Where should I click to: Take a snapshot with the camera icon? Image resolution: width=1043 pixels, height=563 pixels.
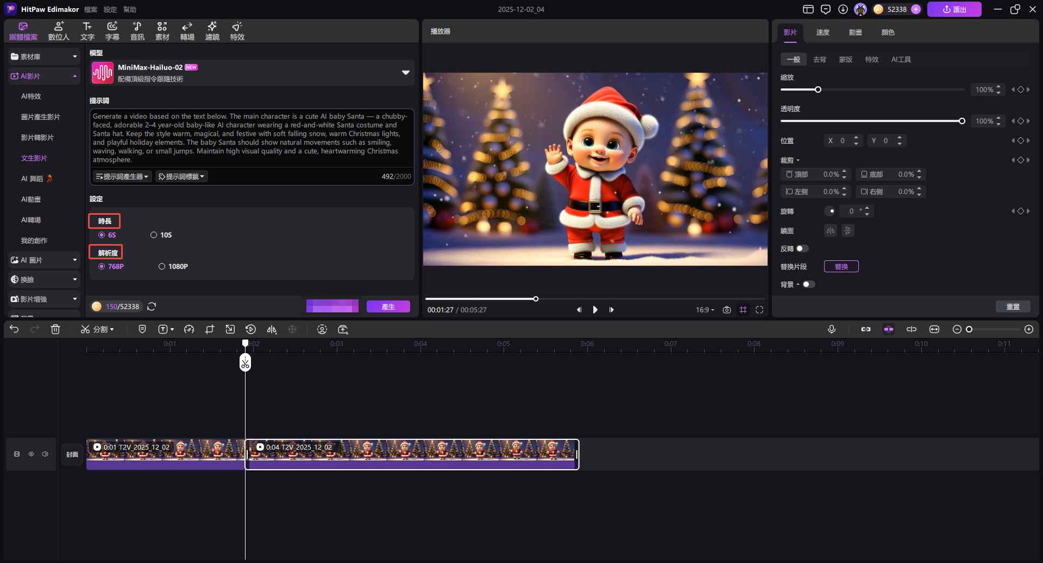click(726, 310)
